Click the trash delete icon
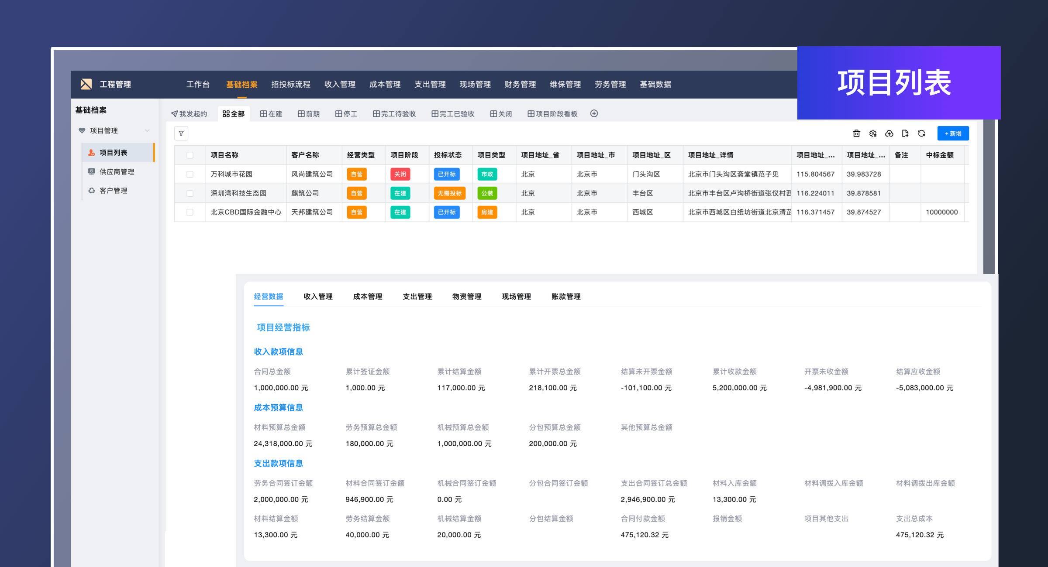The height and width of the screenshot is (567, 1048). click(x=856, y=133)
